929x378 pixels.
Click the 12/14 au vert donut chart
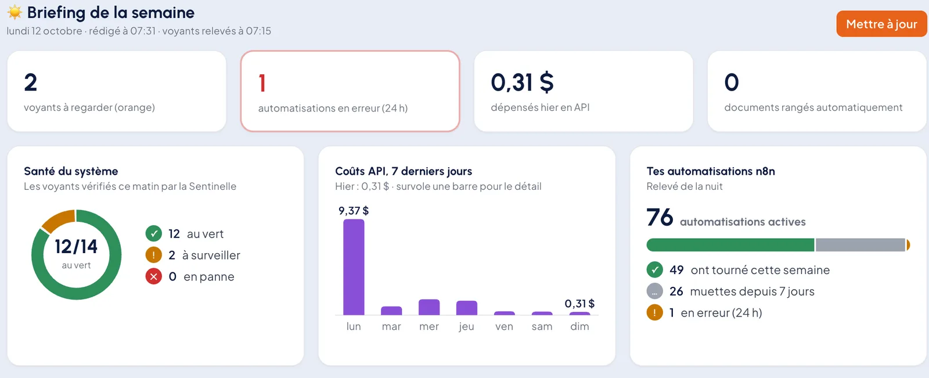pyautogui.click(x=76, y=254)
